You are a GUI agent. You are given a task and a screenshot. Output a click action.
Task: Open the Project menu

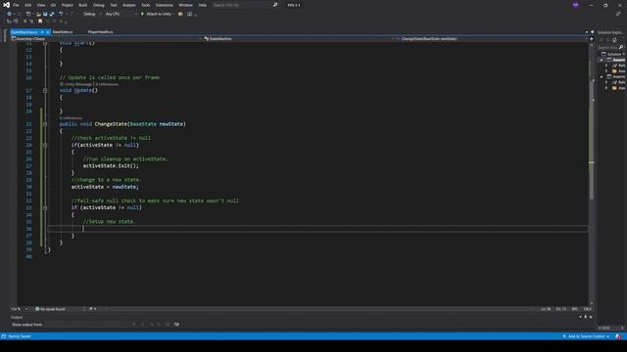click(68, 5)
